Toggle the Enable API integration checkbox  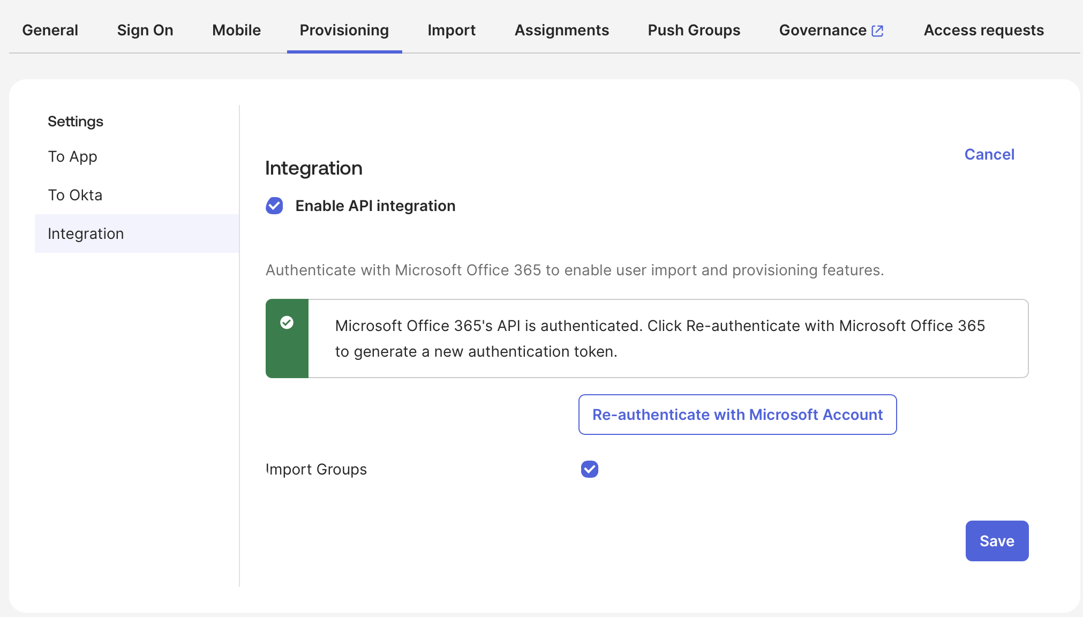point(275,206)
